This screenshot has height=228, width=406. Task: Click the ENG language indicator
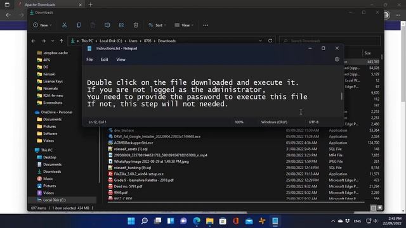[x=357, y=221]
